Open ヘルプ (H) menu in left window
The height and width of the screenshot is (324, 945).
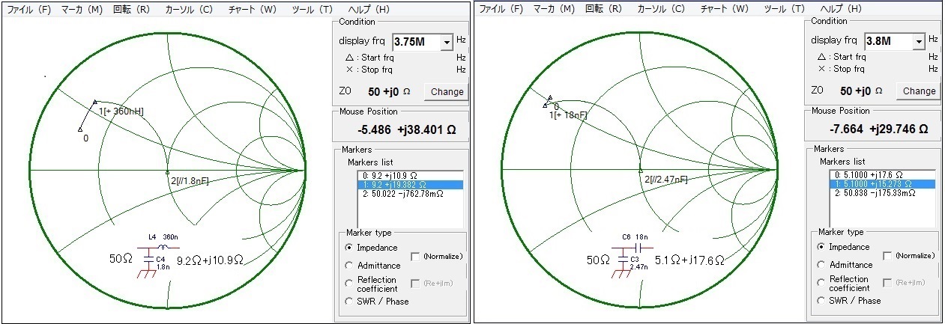367,10
